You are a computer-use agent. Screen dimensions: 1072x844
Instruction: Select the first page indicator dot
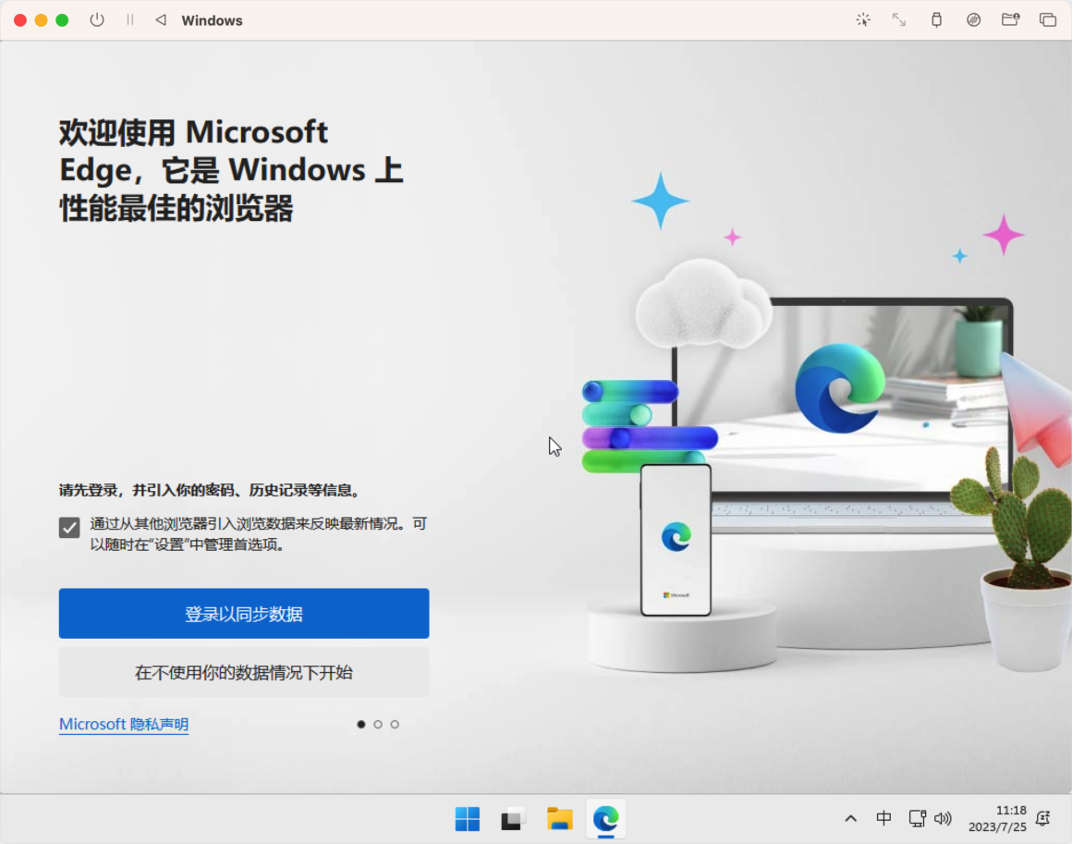[x=361, y=725]
